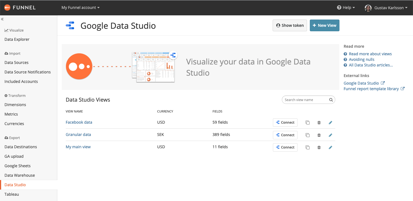The width and height of the screenshot is (413, 201).
Task: Expand the Gustav Karlsson user menu
Action: 391,8
